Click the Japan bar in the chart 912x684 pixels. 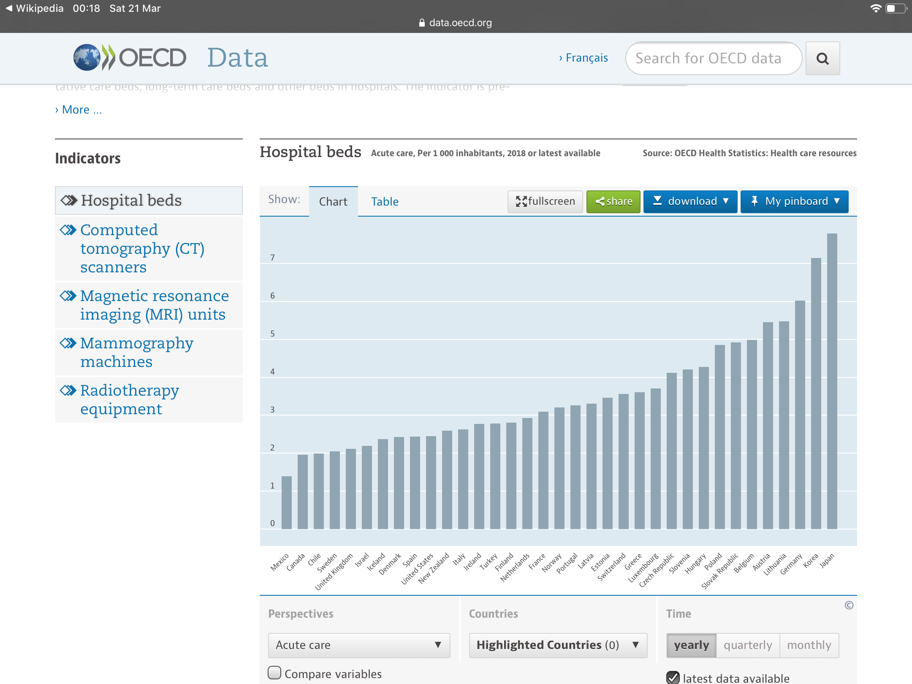(x=832, y=380)
